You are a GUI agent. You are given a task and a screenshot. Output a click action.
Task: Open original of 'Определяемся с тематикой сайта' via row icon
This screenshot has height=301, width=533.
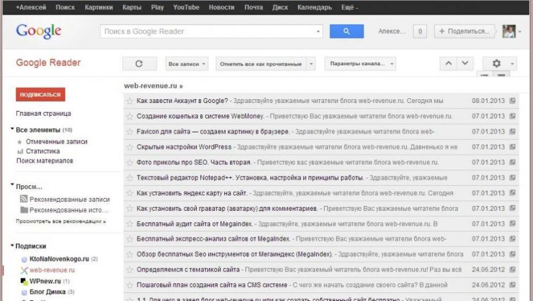tap(512, 269)
